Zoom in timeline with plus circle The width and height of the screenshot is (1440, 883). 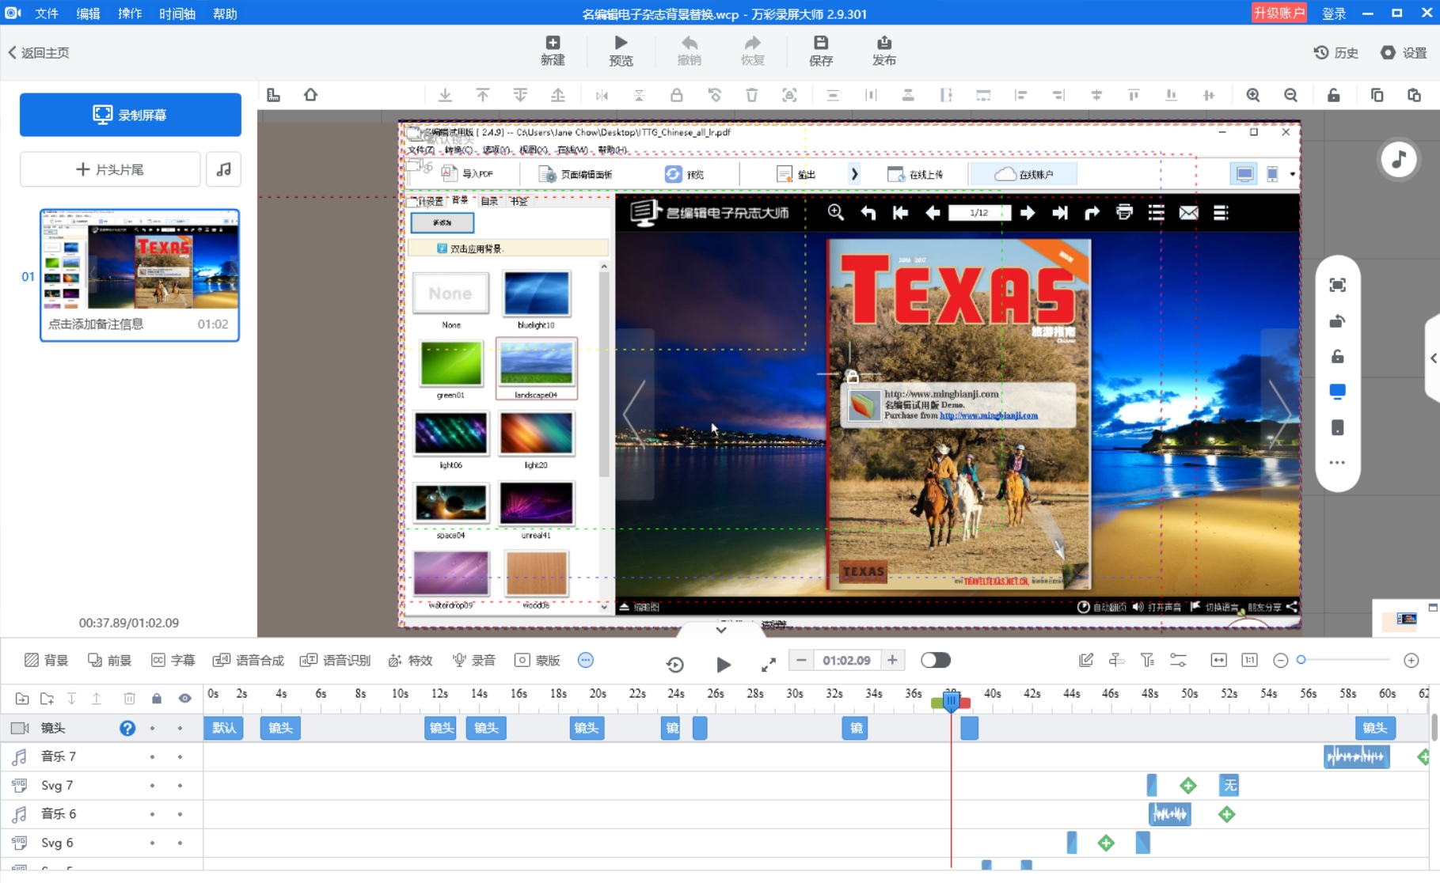coord(1412,660)
